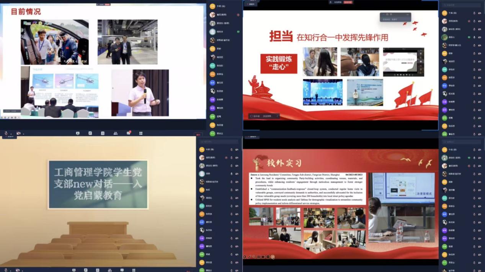Toggle camera in top-left meeting toolbar
This screenshot has height=272, width=485.
tap(18, 133)
